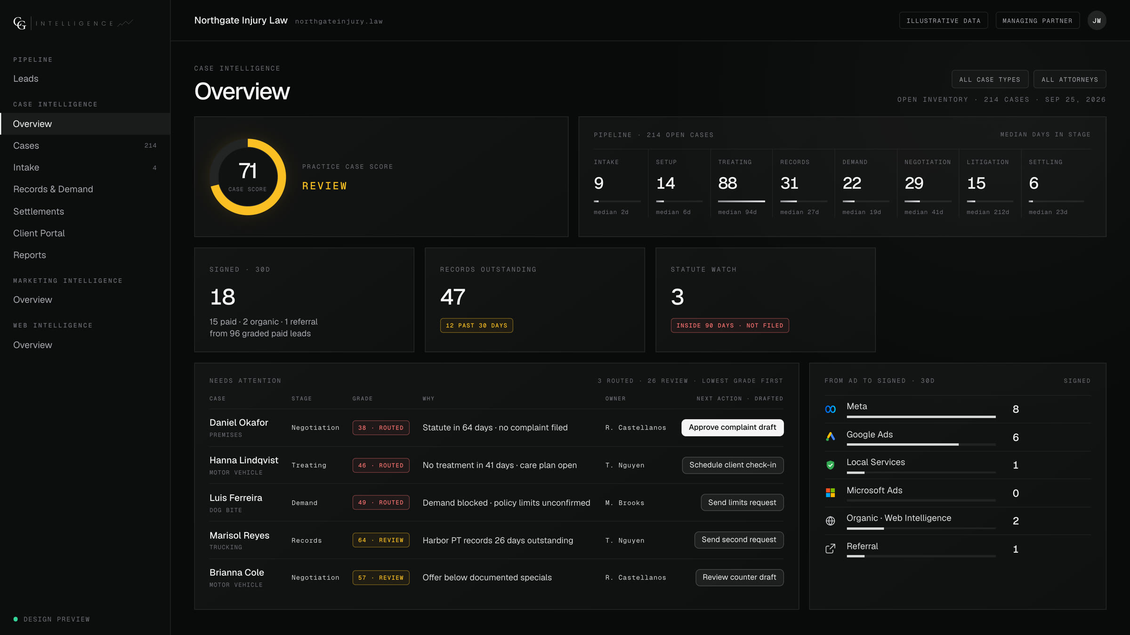Click the 71 case score gauge

pyautogui.click(x=248, y=177)
